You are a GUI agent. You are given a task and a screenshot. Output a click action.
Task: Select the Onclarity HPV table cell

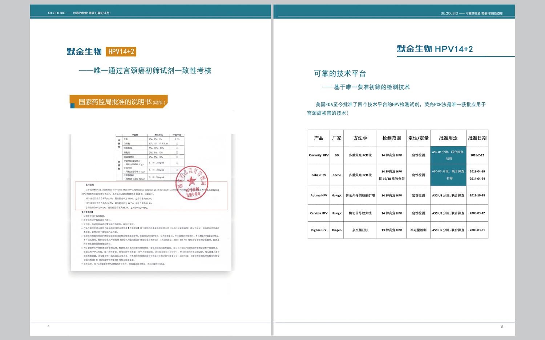coord(319,155)
